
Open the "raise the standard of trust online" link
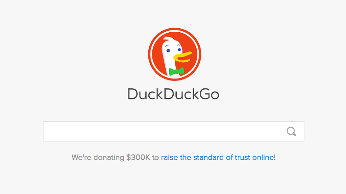click(x=217, y=158)
